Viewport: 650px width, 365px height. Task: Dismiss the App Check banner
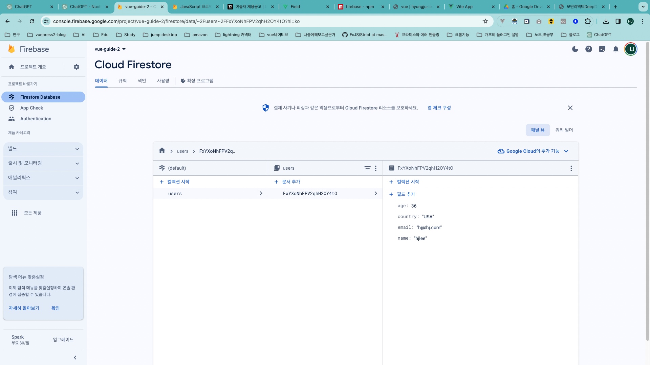[570, 108]
